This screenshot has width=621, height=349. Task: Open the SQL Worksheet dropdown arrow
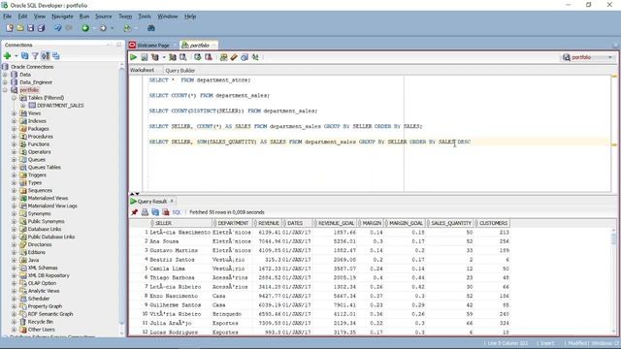[136, 28]
